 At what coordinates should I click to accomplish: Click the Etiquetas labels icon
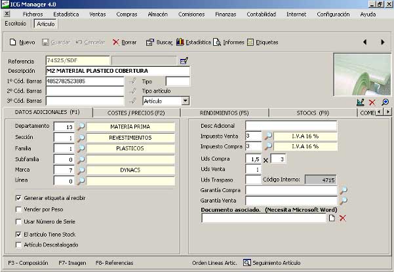coord(250,42)
